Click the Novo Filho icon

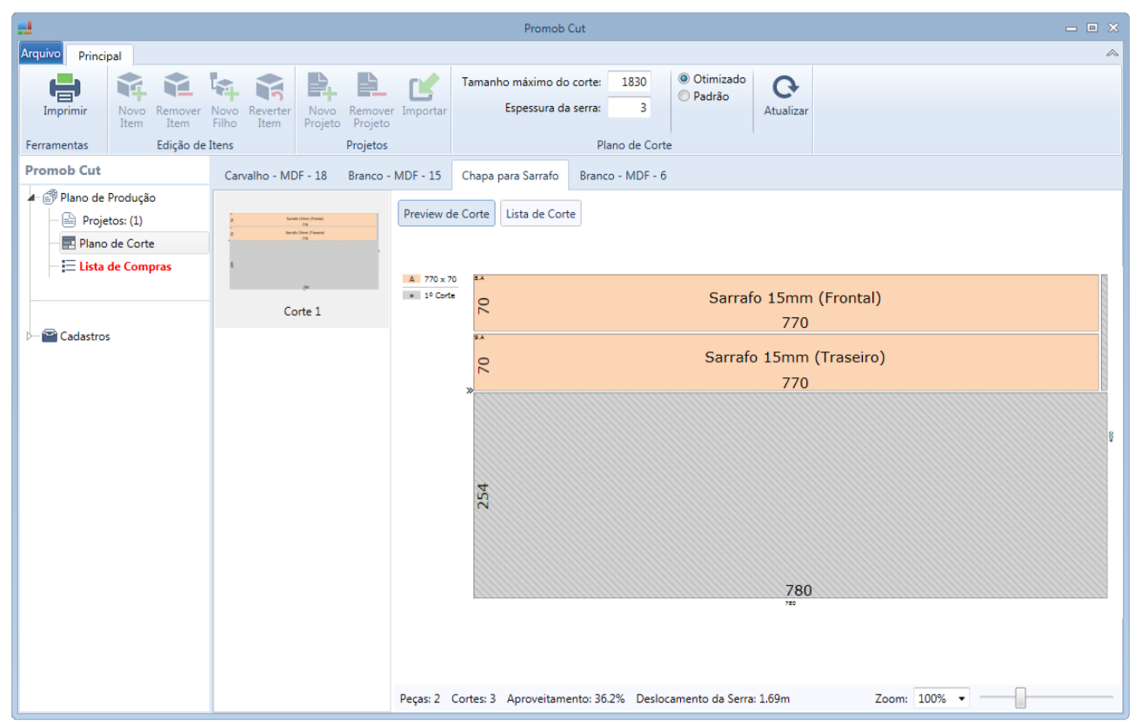224,87
